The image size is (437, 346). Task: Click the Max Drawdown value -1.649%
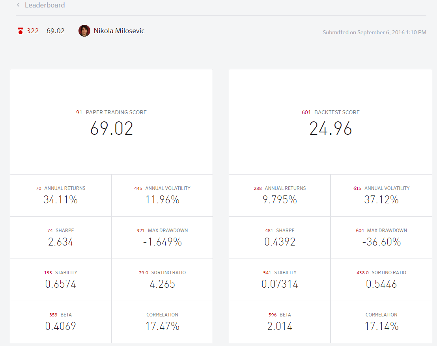(x=162, y=242)
